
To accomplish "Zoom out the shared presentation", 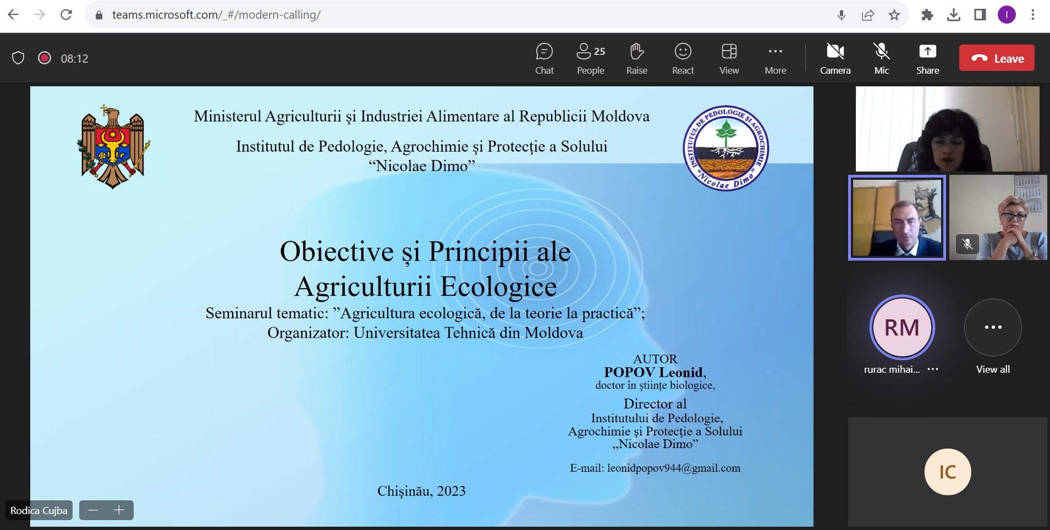I will click(93, 510).
